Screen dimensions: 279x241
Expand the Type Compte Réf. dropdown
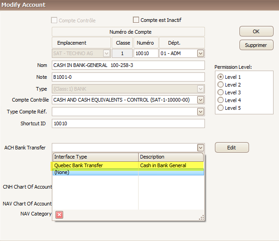[x=200, y=112]
